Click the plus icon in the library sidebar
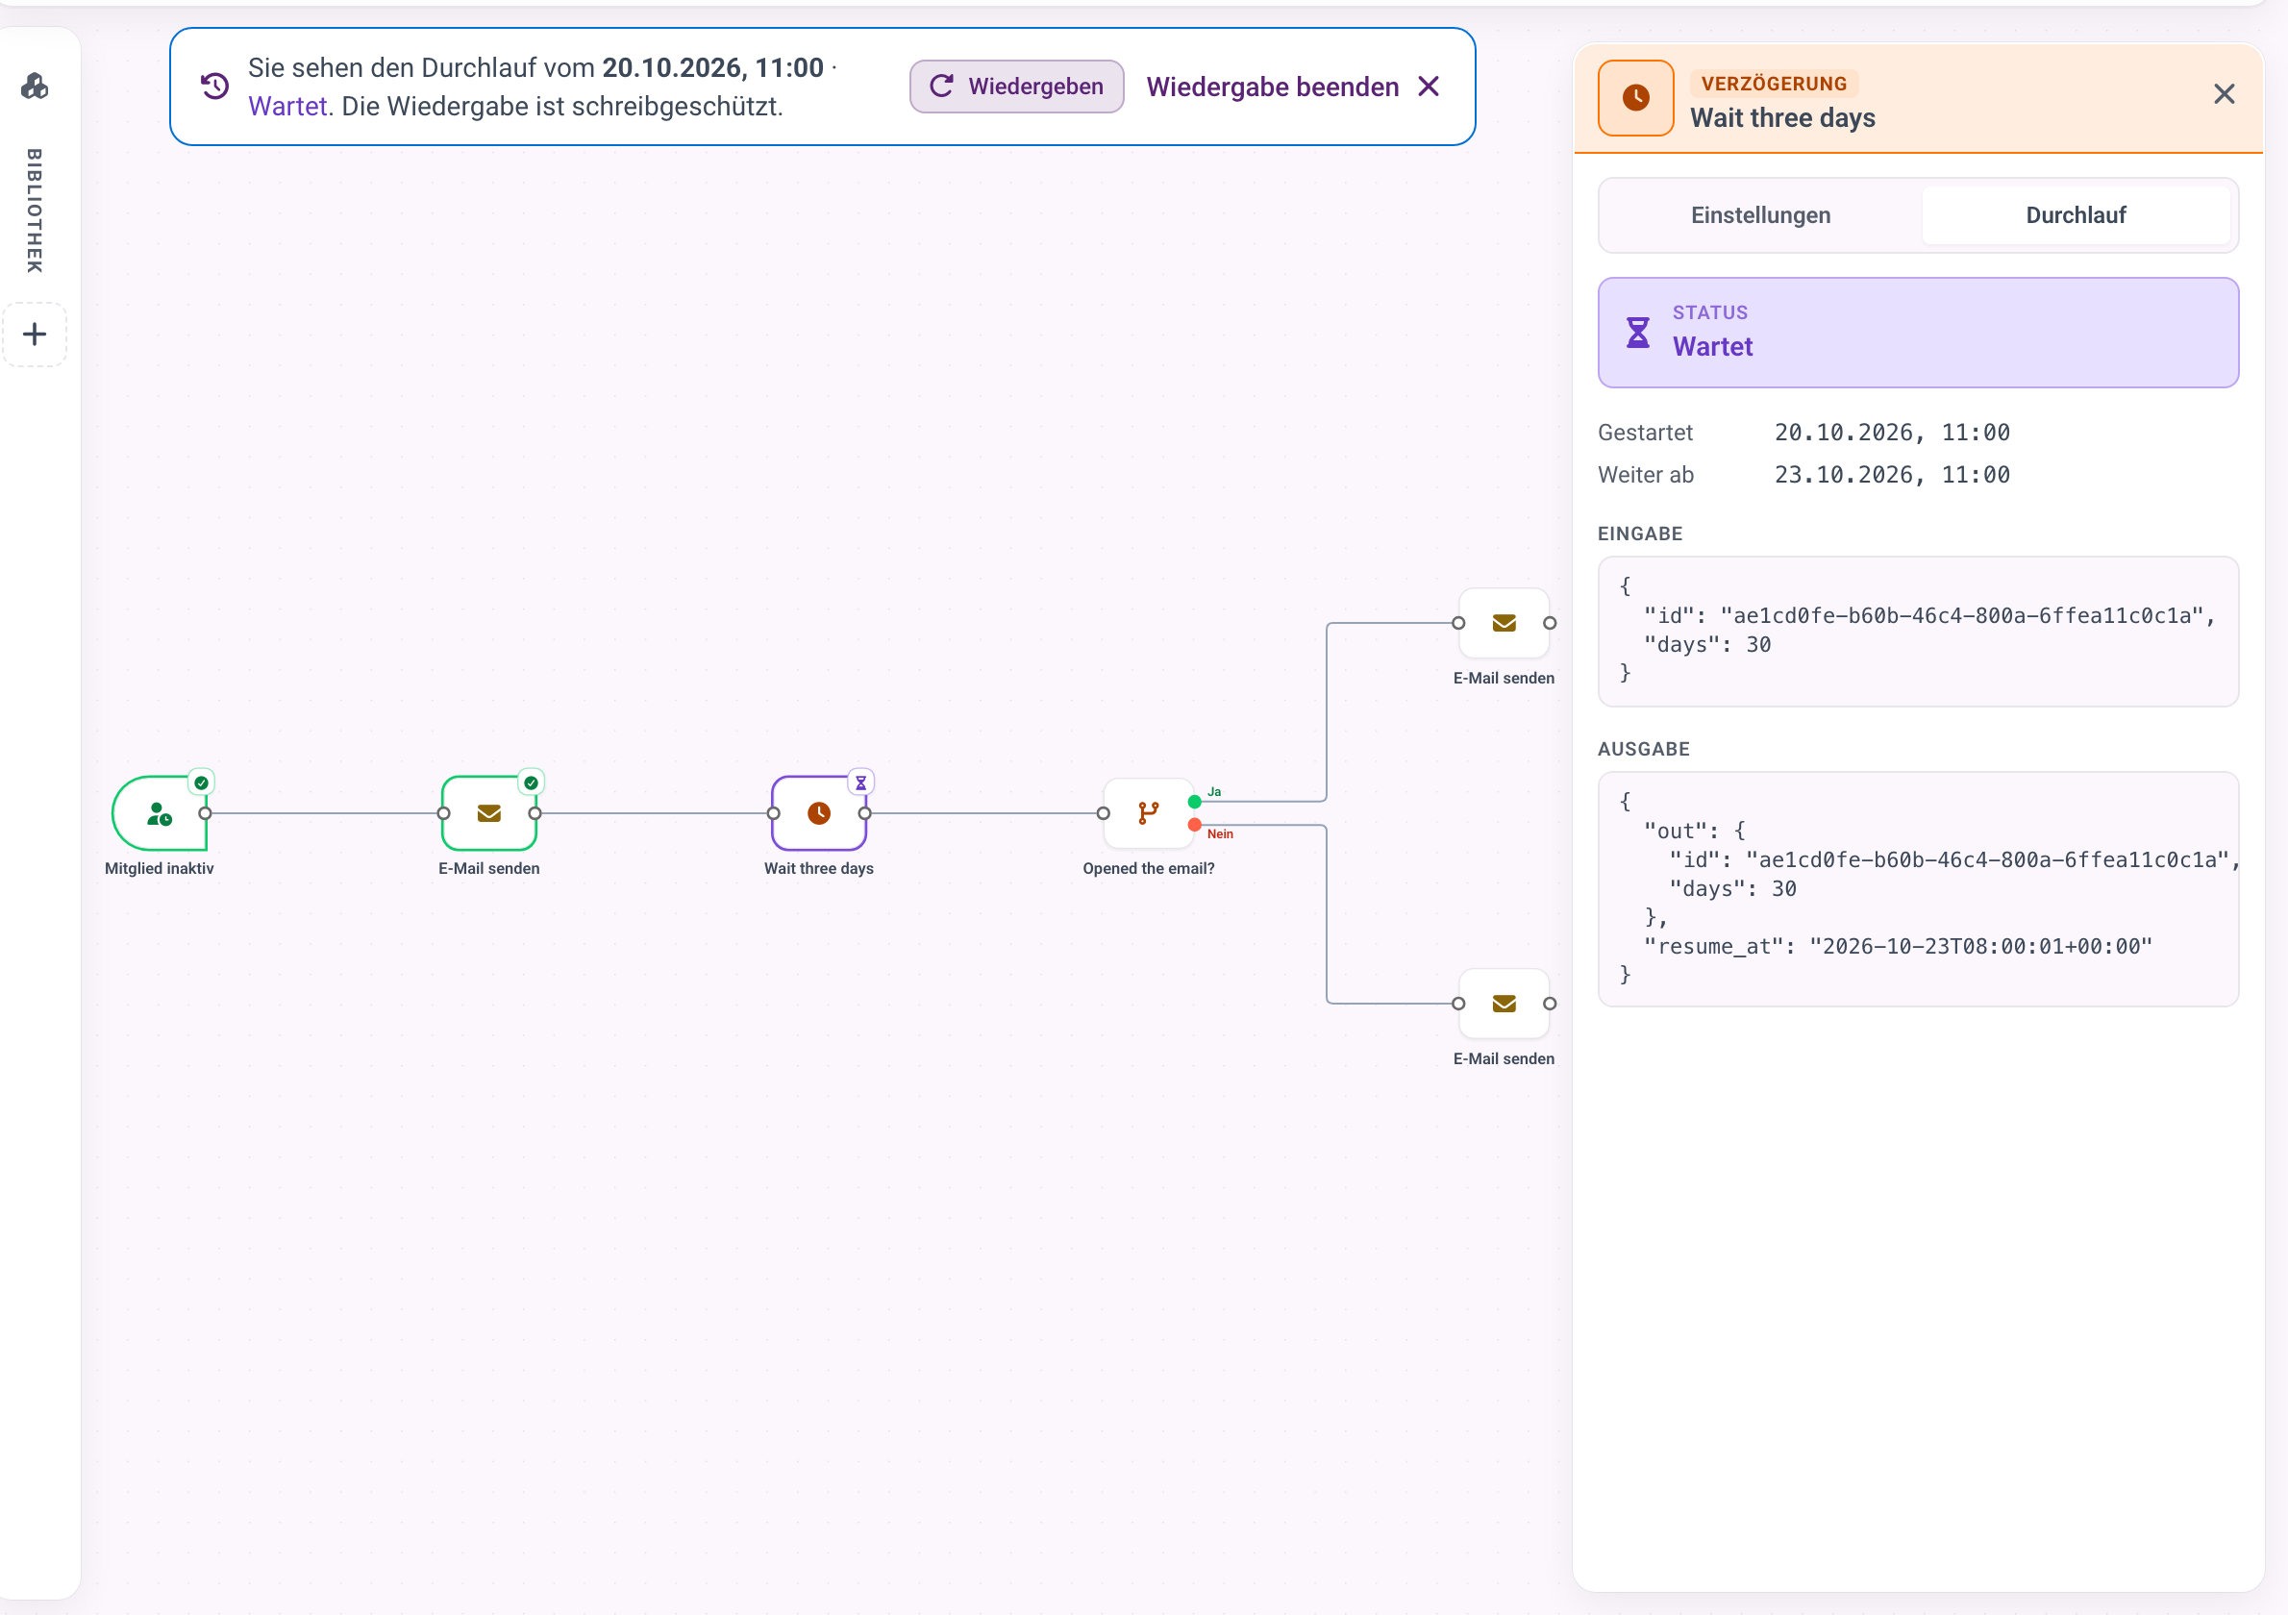The width and height of the screenshot is (2288, 1615). click(35, 334)
